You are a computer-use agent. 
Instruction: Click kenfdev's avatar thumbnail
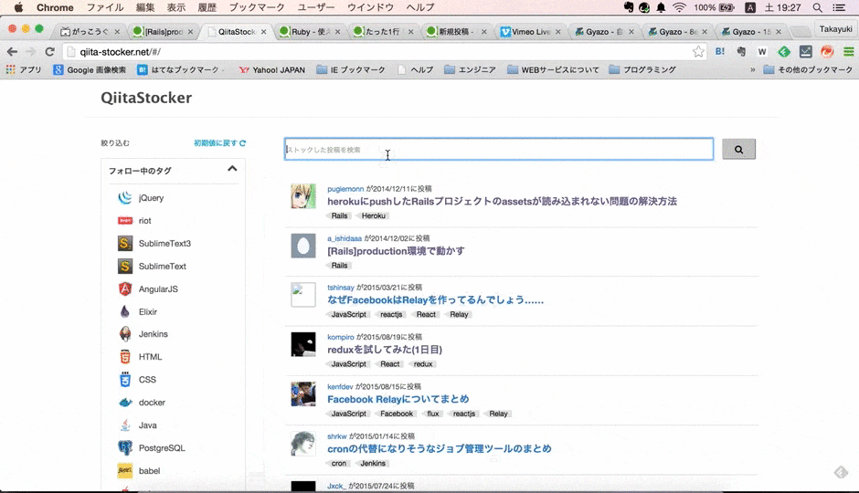click(x=303, y=394)
